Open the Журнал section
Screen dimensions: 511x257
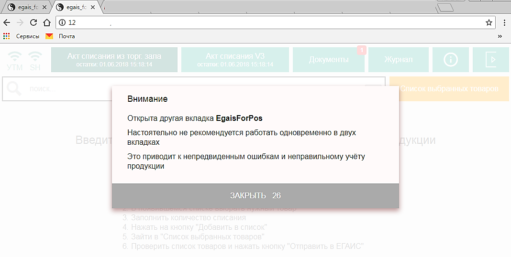click(398, 60)
